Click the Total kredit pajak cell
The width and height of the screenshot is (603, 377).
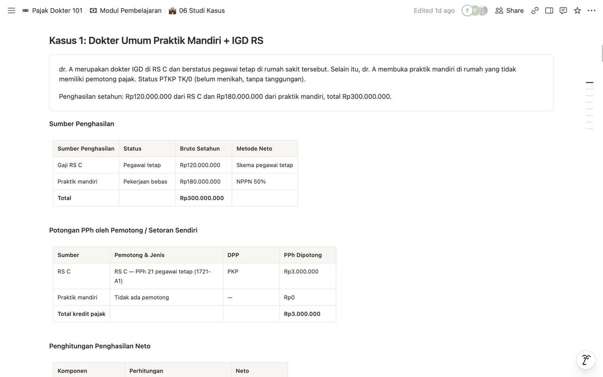point(81,314)
